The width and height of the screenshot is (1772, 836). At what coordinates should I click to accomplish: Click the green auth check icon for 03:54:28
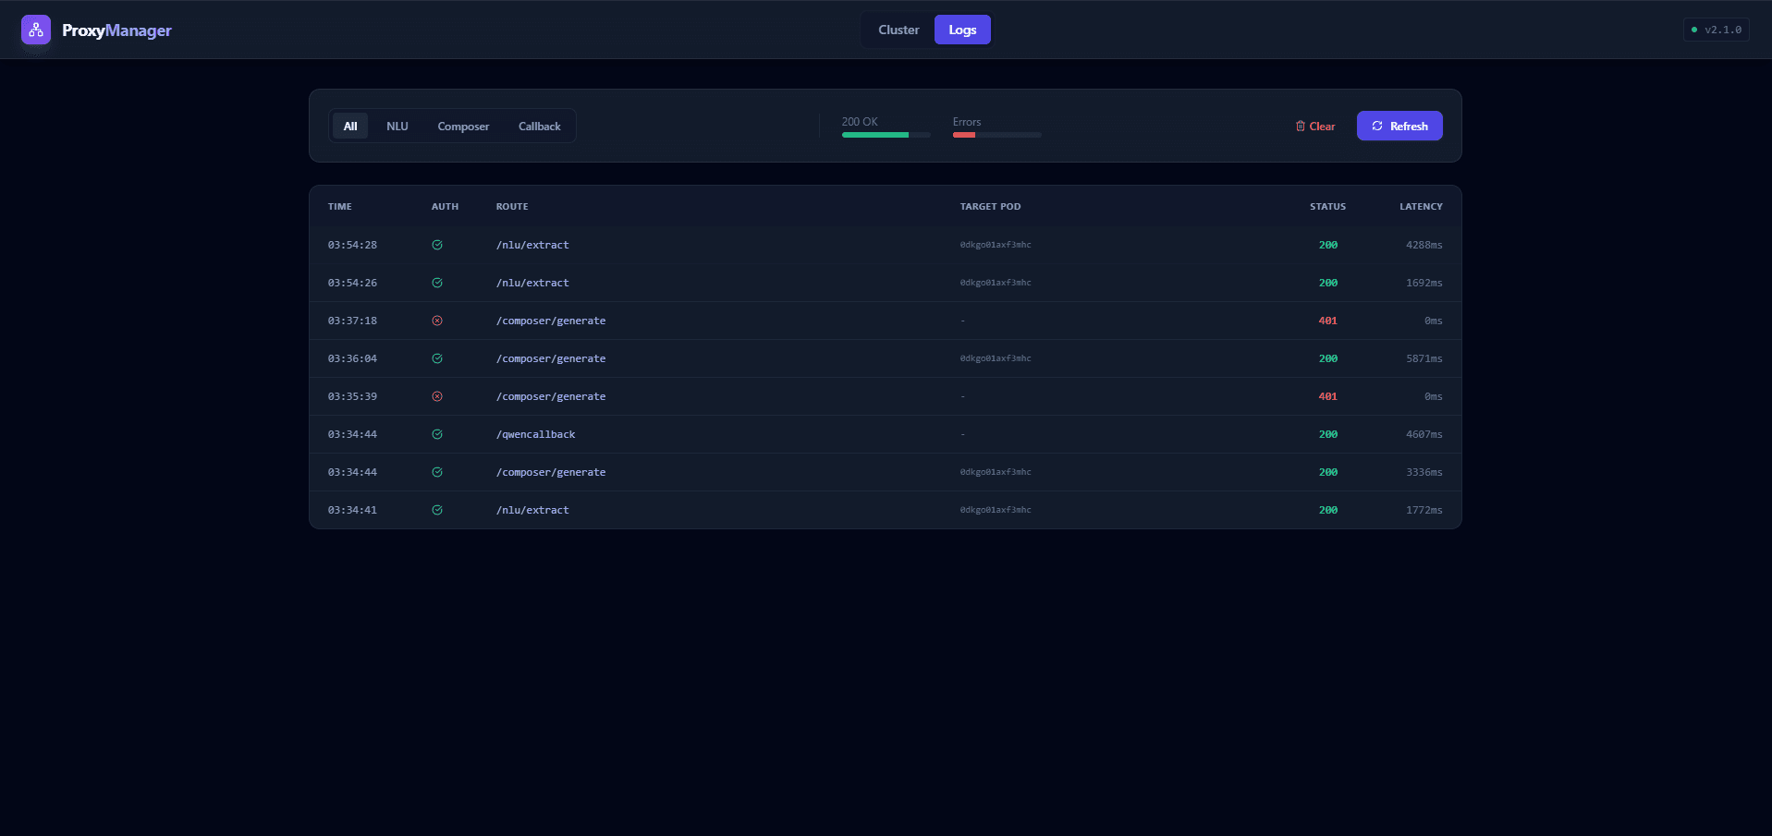[437, 245]
